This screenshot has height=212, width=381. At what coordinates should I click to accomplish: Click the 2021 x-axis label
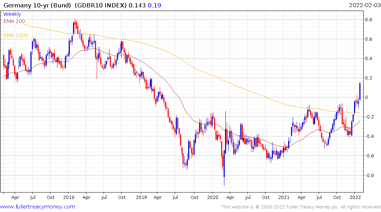pyautogui.click(x=284, y=198)
